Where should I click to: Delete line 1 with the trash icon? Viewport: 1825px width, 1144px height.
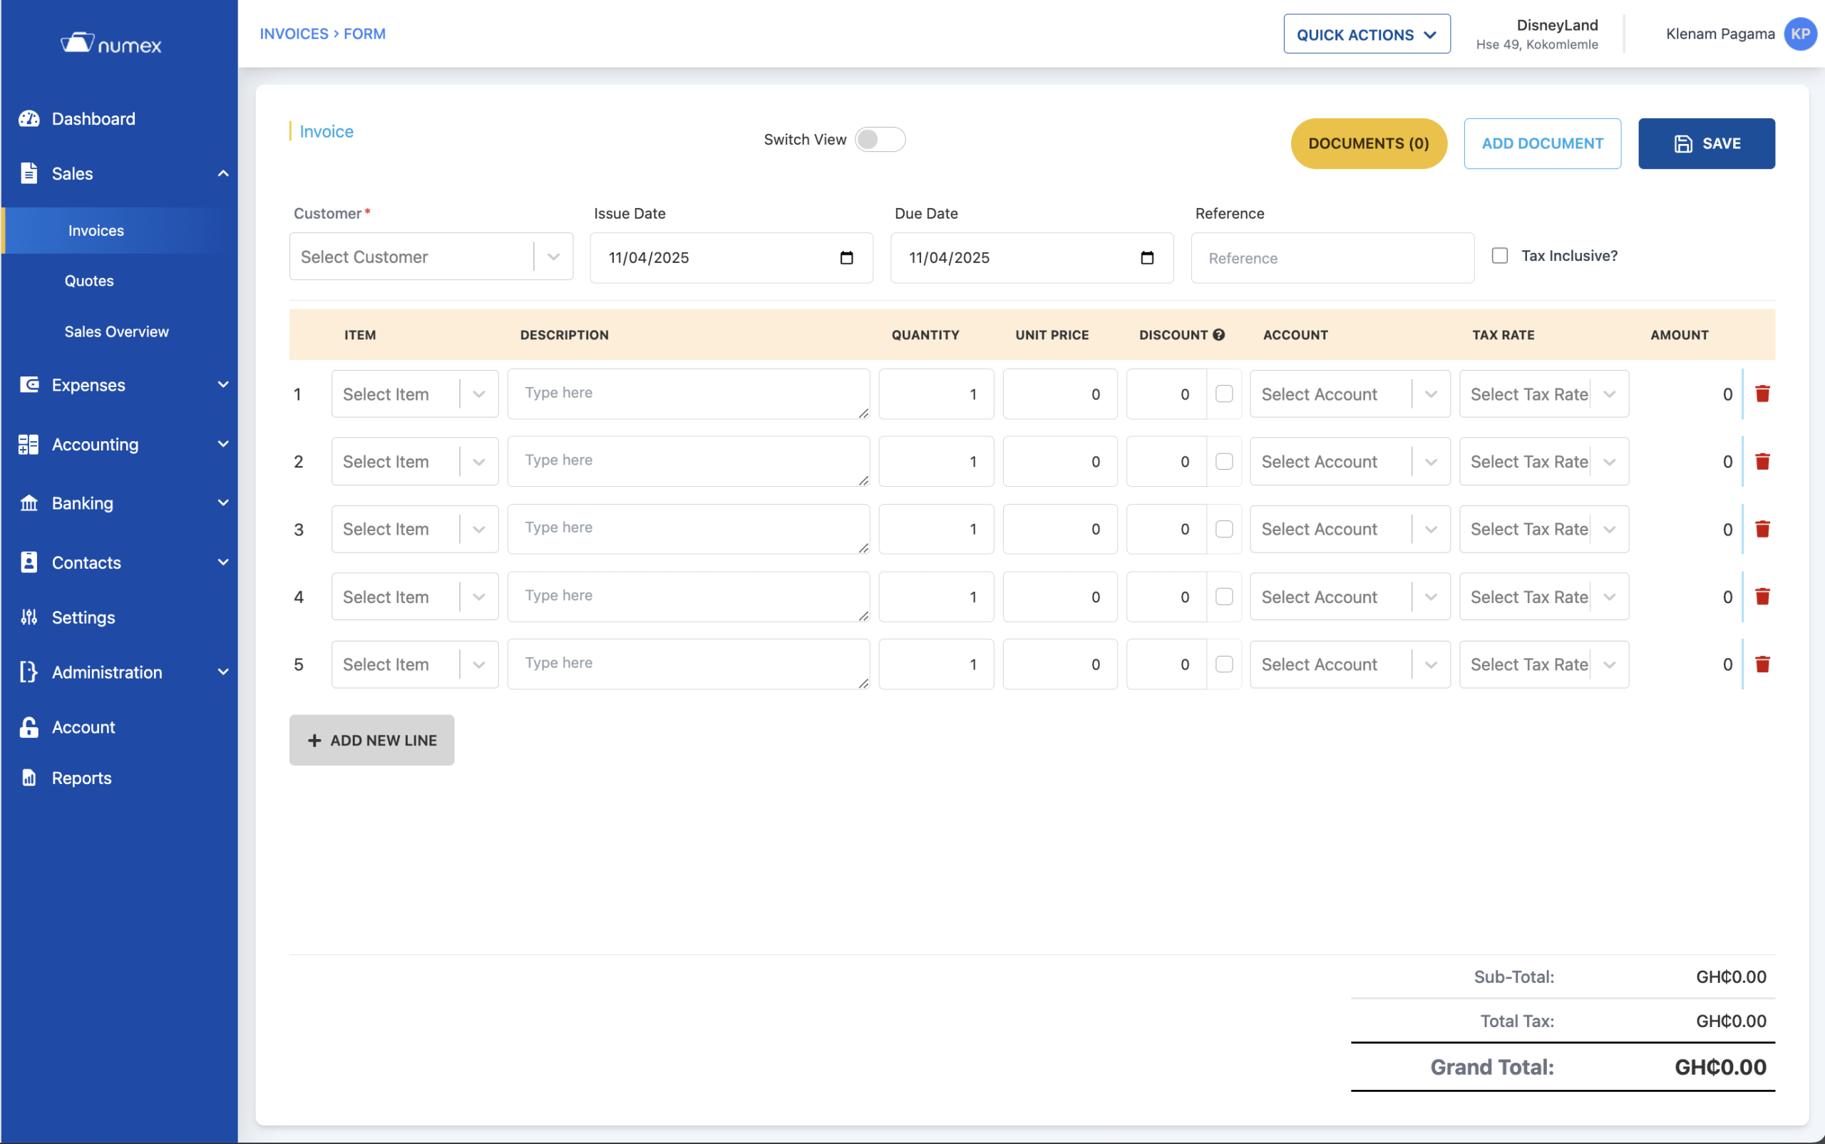tap(1762, 393)
